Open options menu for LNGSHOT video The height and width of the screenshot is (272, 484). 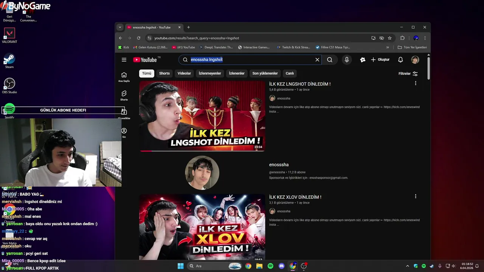pos(416,83)
